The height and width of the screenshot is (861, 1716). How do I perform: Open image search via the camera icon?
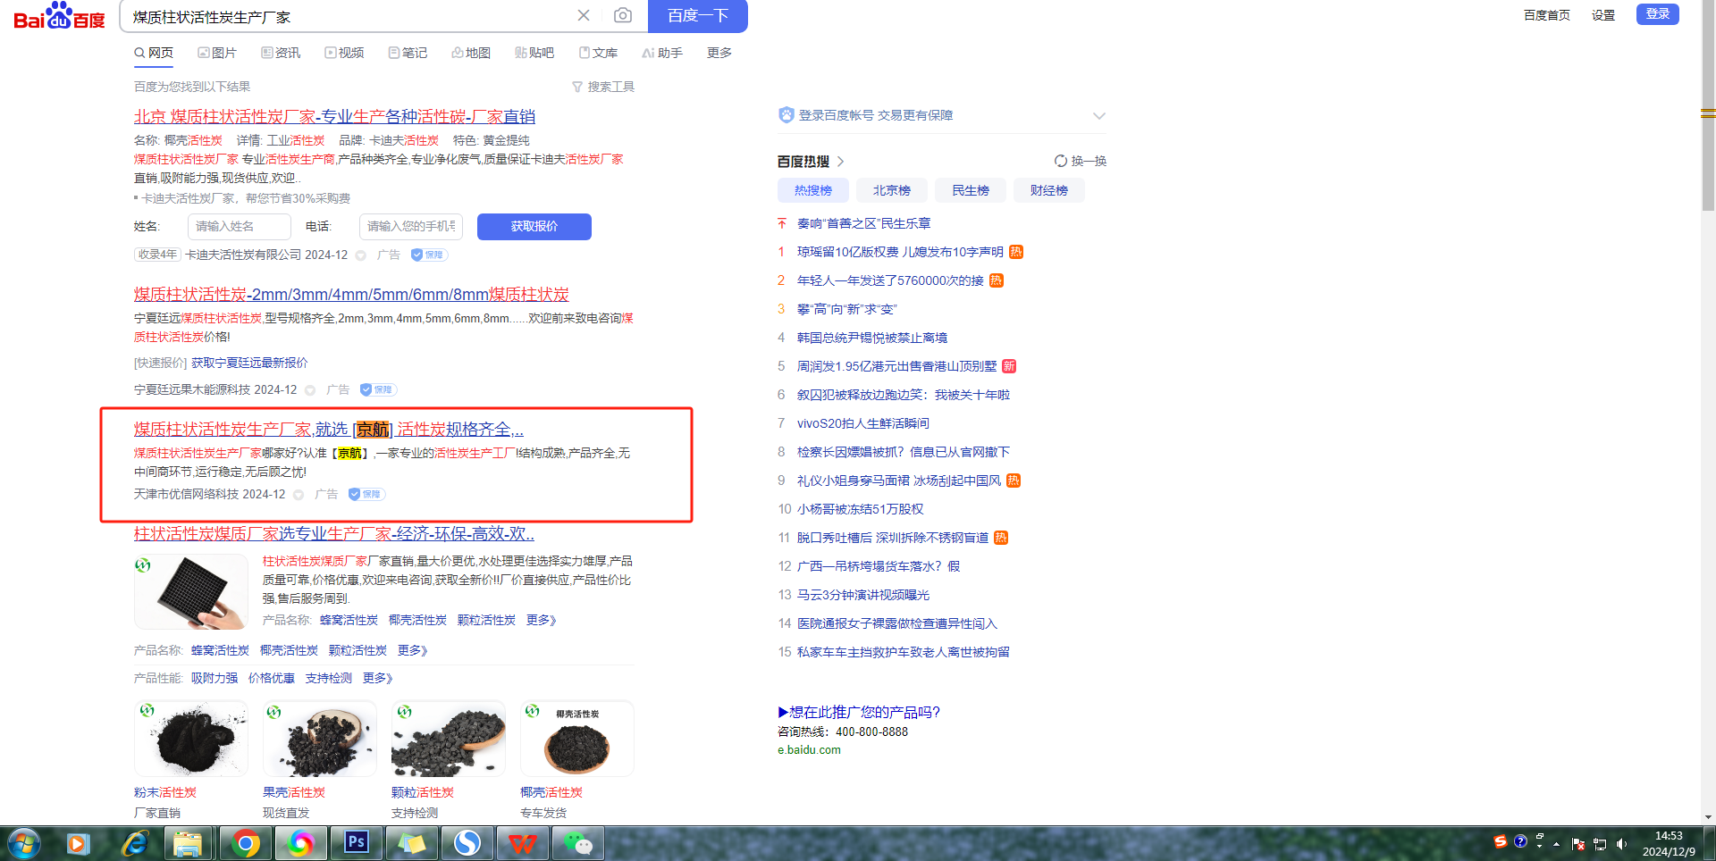click(623, 15)
